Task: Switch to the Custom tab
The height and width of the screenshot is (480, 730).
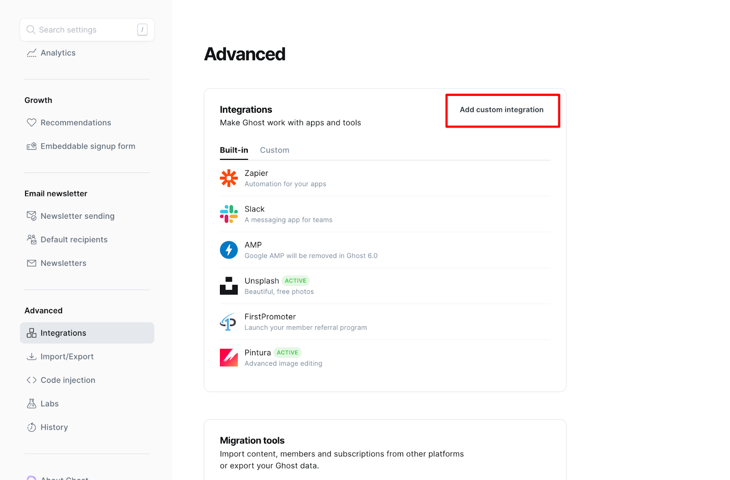Action: click(x=275, y=150)
